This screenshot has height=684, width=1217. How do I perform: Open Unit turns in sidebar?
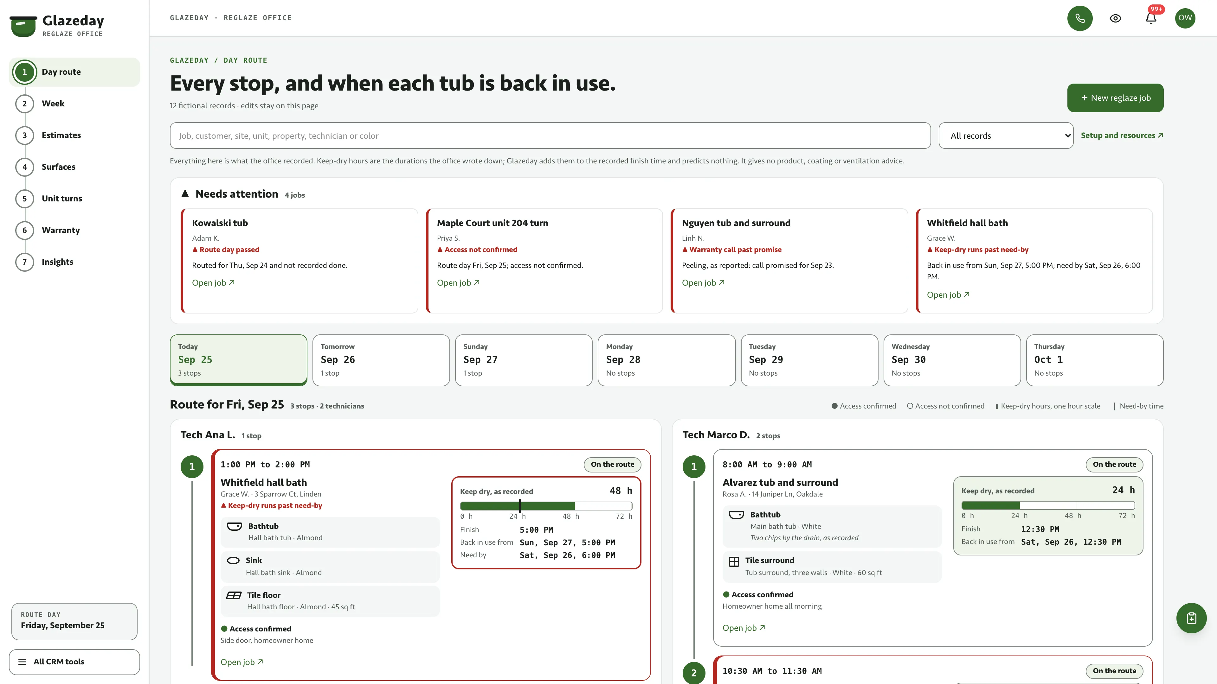[x=61, y=199]
